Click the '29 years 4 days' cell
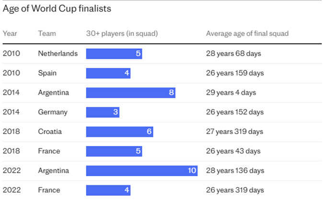Image resolution: width=326 pixels, height=203 pixels. click(x=231, y=93)
